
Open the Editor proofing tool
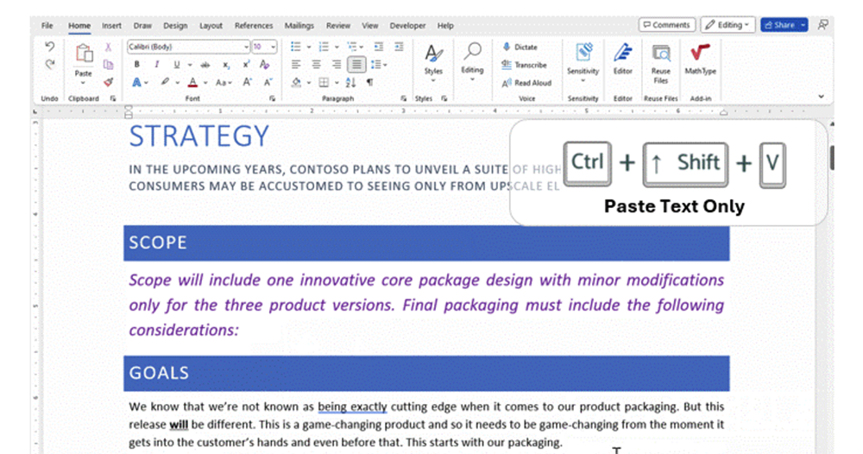(x=623, y=59)
